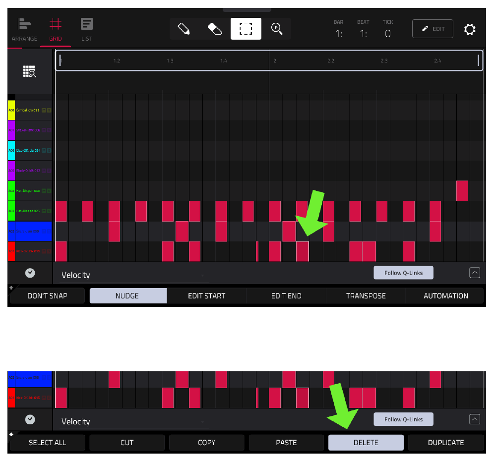Switch to the LIST view tab
494x462 pixels.
pos(87,30)
